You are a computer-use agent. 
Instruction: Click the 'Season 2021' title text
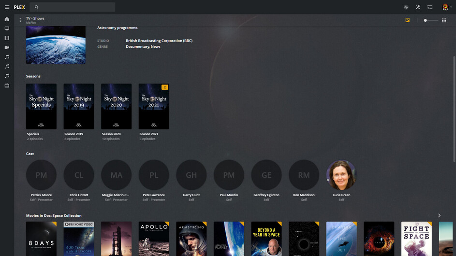148,134
